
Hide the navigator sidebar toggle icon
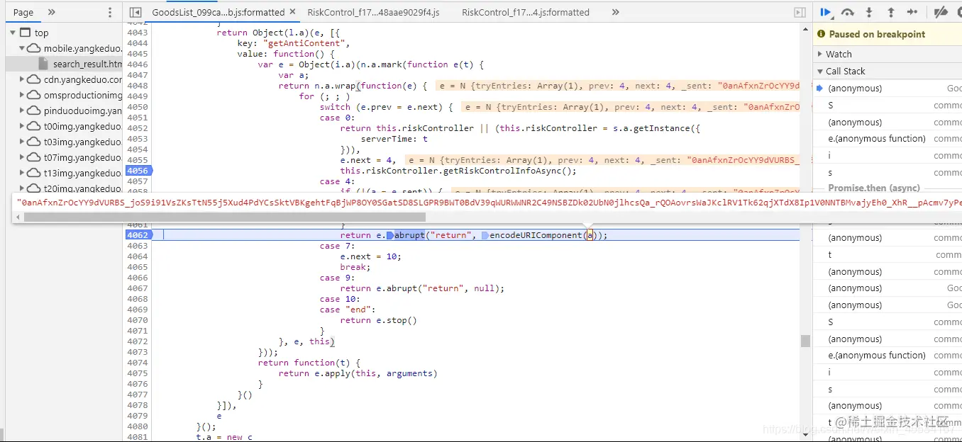tap(136, 12)
